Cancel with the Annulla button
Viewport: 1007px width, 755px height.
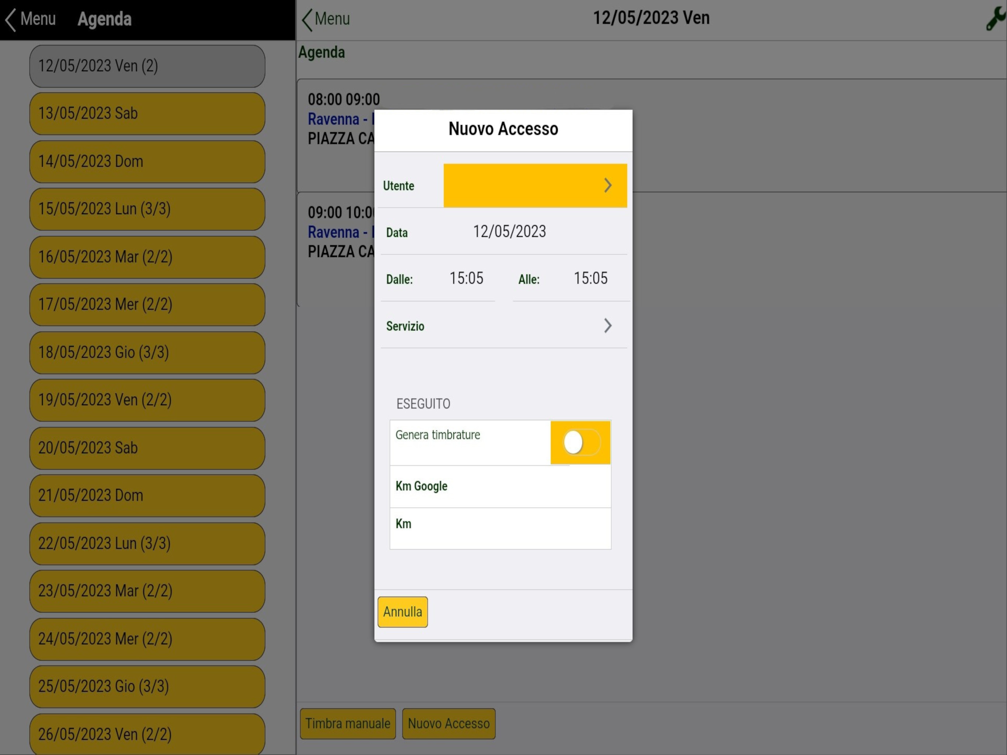(403, 612)
